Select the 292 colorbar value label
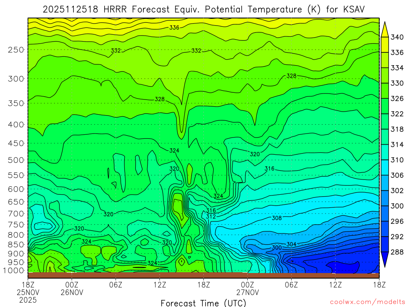This screenshot has height=307, width=409. [x=397, y=237]
